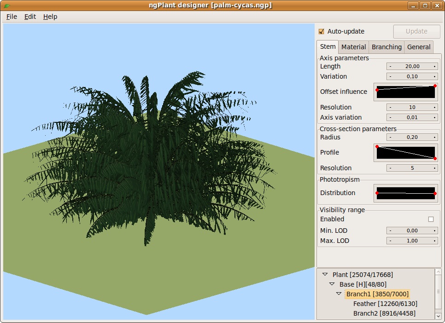Decrease the axis Length value
Image resolution: width=445 pixels, height=323 pixels.
click(x=390, y=66)
